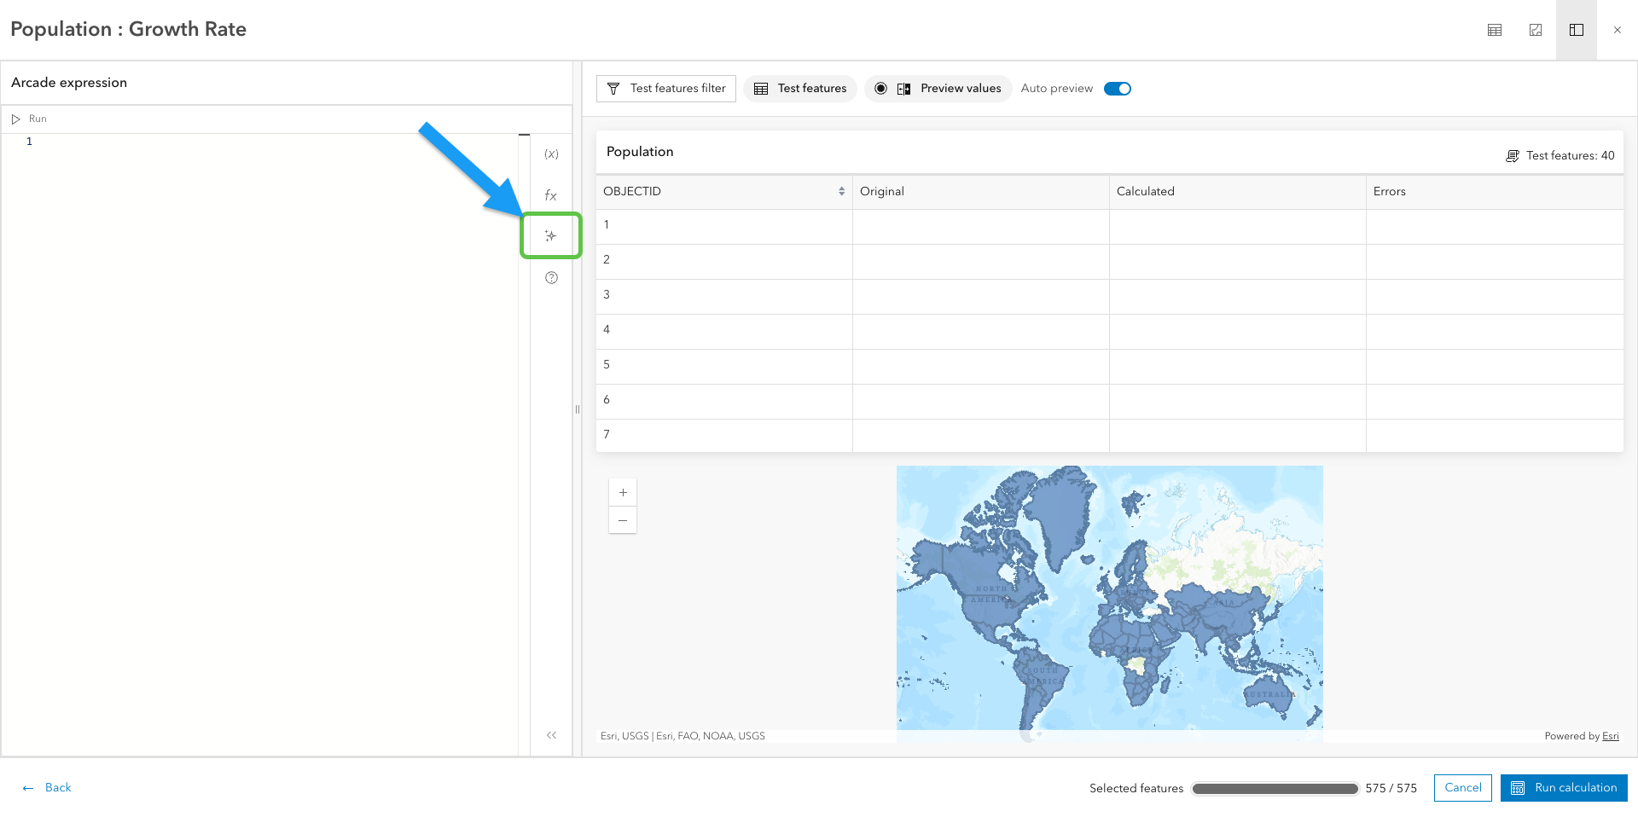Collapse the editor side panel with double chevron
This screenshot has width=1638, height=817.
tap(551, 735)
